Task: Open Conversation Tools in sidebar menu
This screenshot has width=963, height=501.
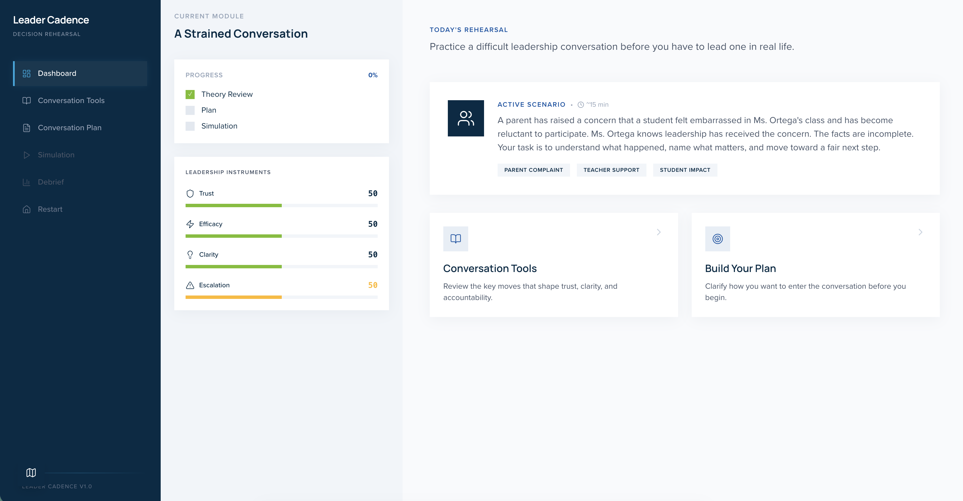Action: pyautogui.click(x=80, y=101)
